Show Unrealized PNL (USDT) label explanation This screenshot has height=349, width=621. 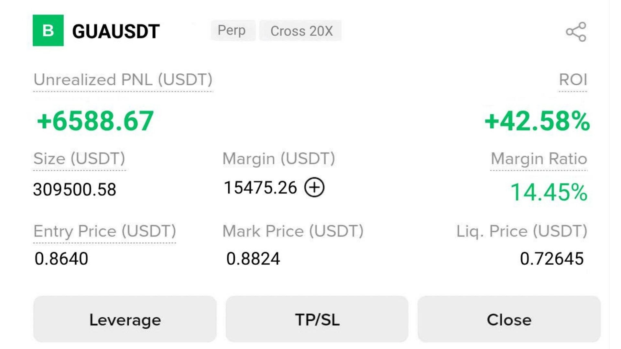(x=123, y=80)
